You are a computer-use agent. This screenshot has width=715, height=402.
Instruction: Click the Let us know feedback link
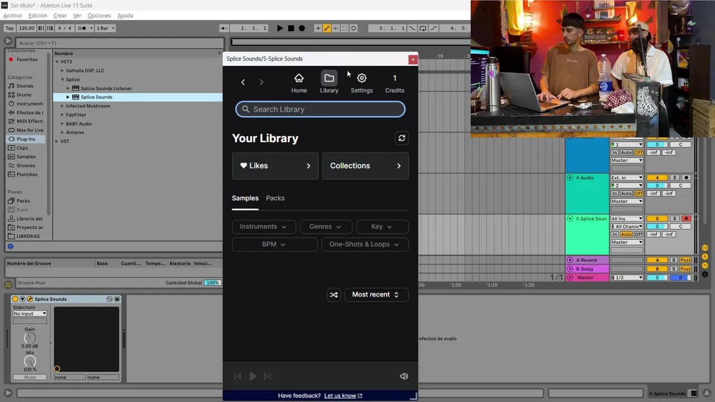tap(343, 396)
